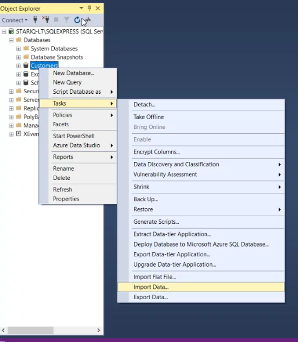Select Delete in context menu
The image size is (298, 342).
click(x=78, y=178)
